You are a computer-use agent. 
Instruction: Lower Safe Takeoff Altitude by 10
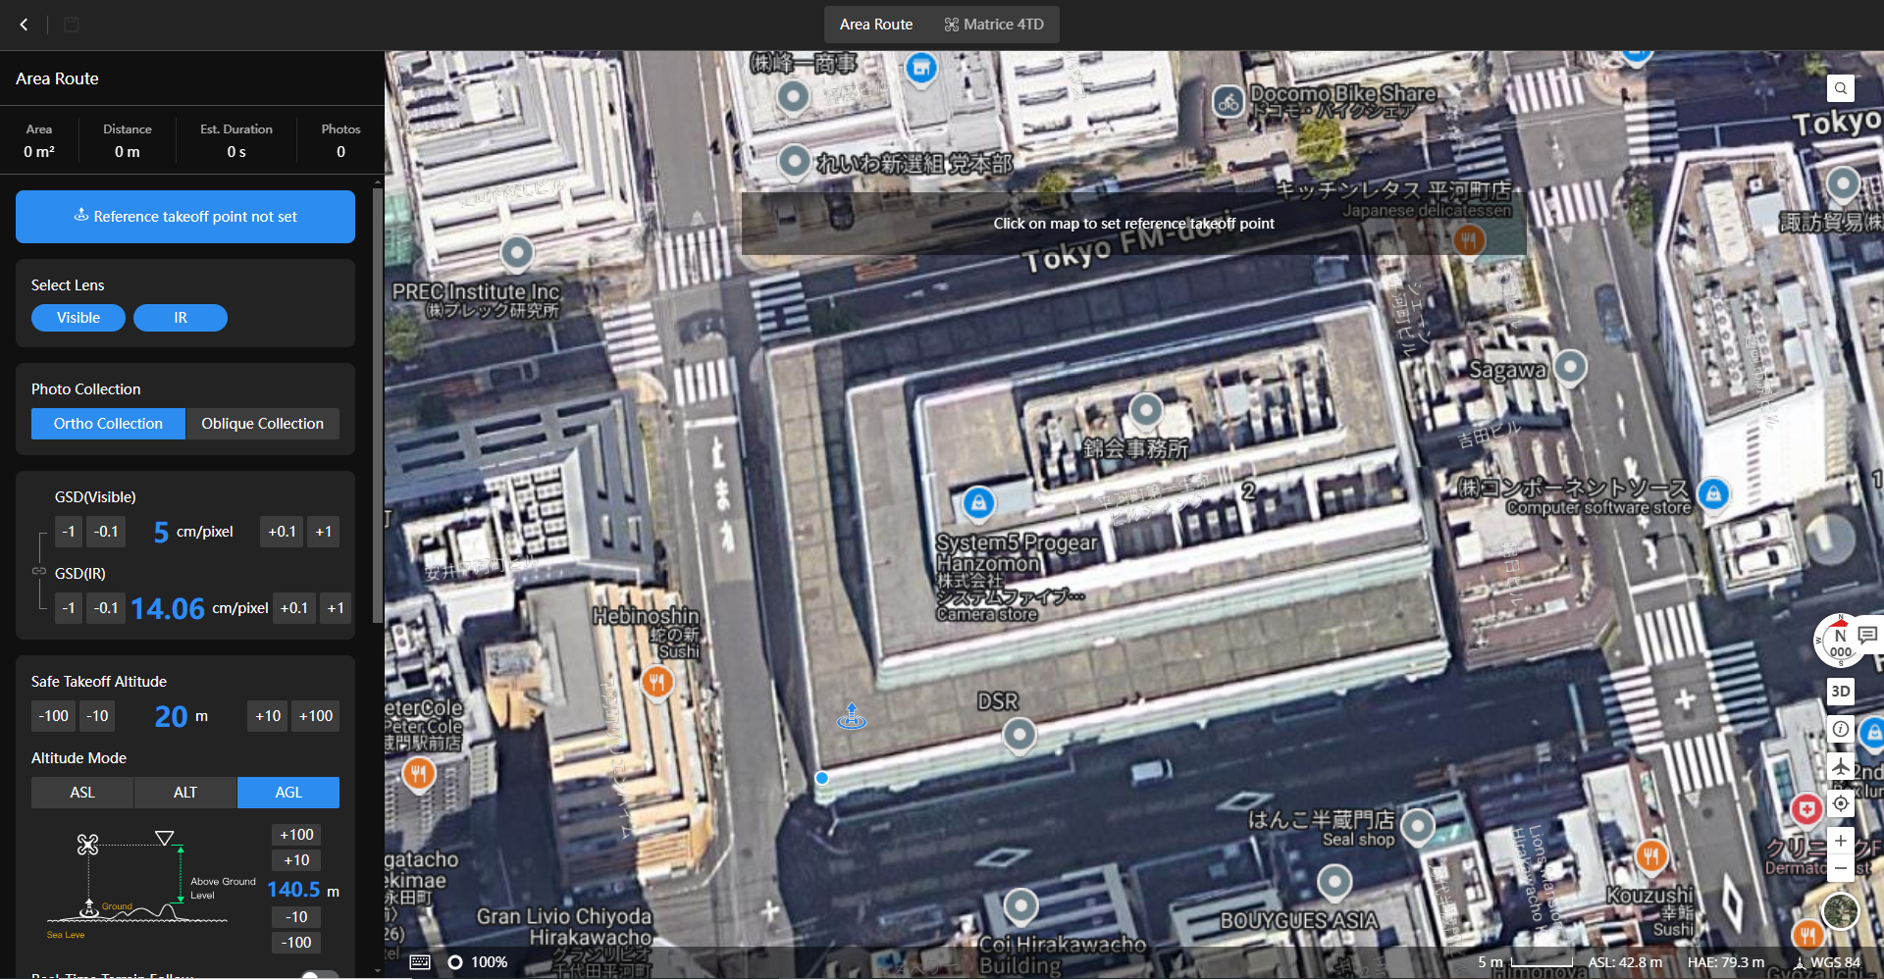(97, 716)
